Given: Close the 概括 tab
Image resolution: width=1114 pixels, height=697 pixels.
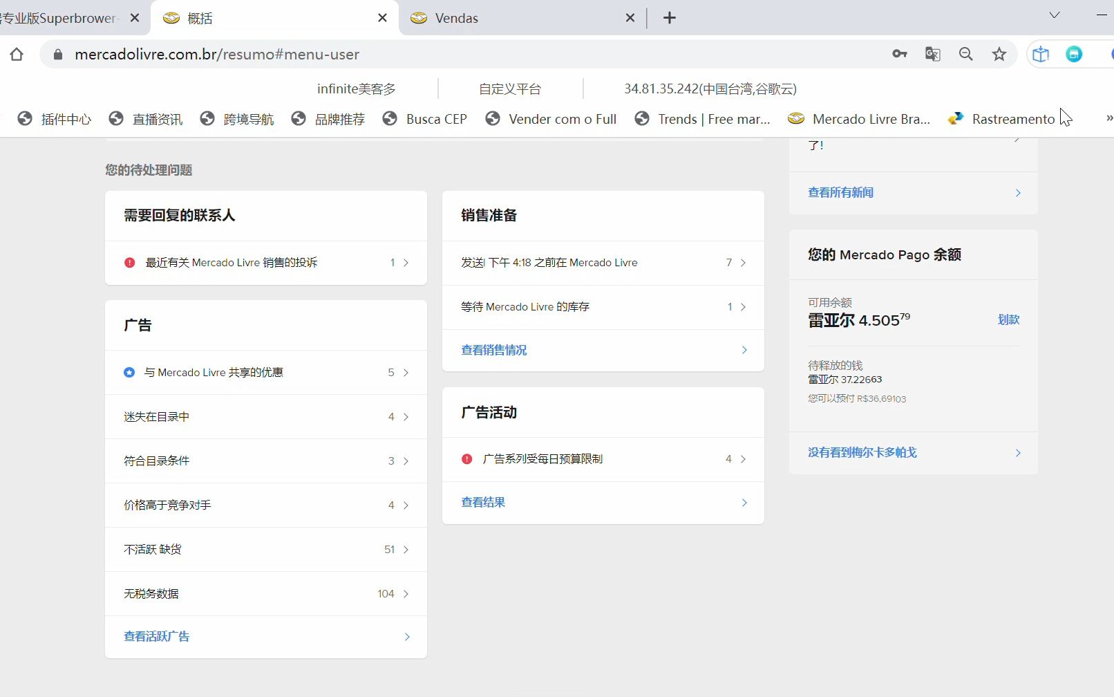Looking at the screenshot, I should [x=382, y=18].
